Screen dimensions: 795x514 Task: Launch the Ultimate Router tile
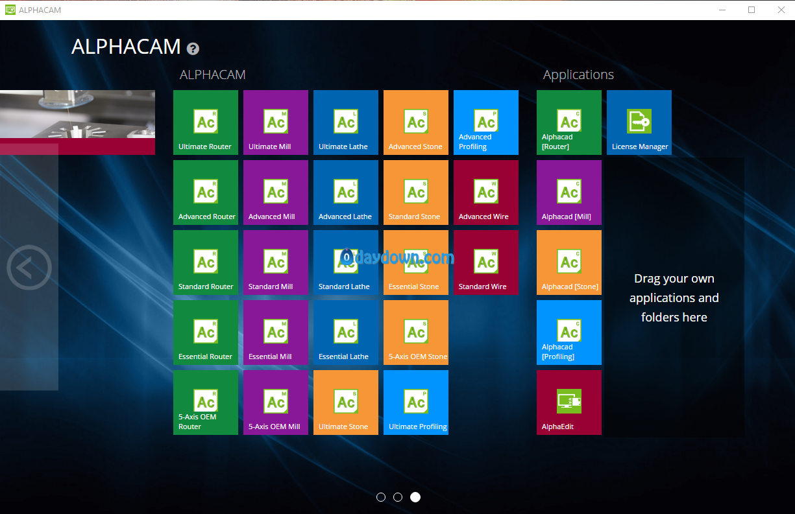(x=206, y=123)
